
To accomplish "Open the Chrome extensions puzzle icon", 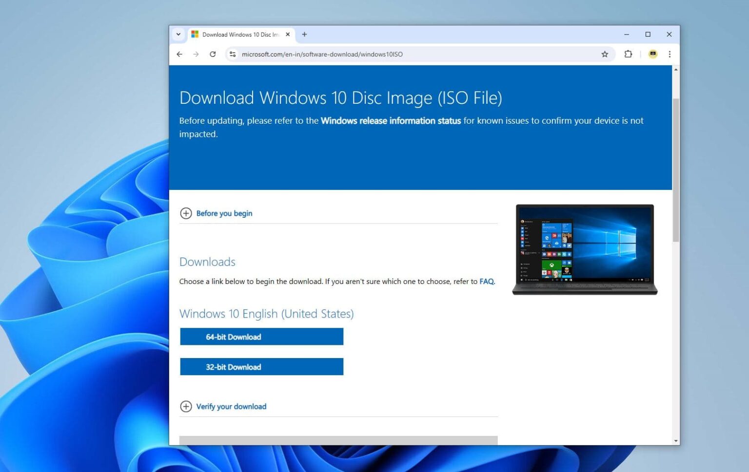I will coord(628,54).
